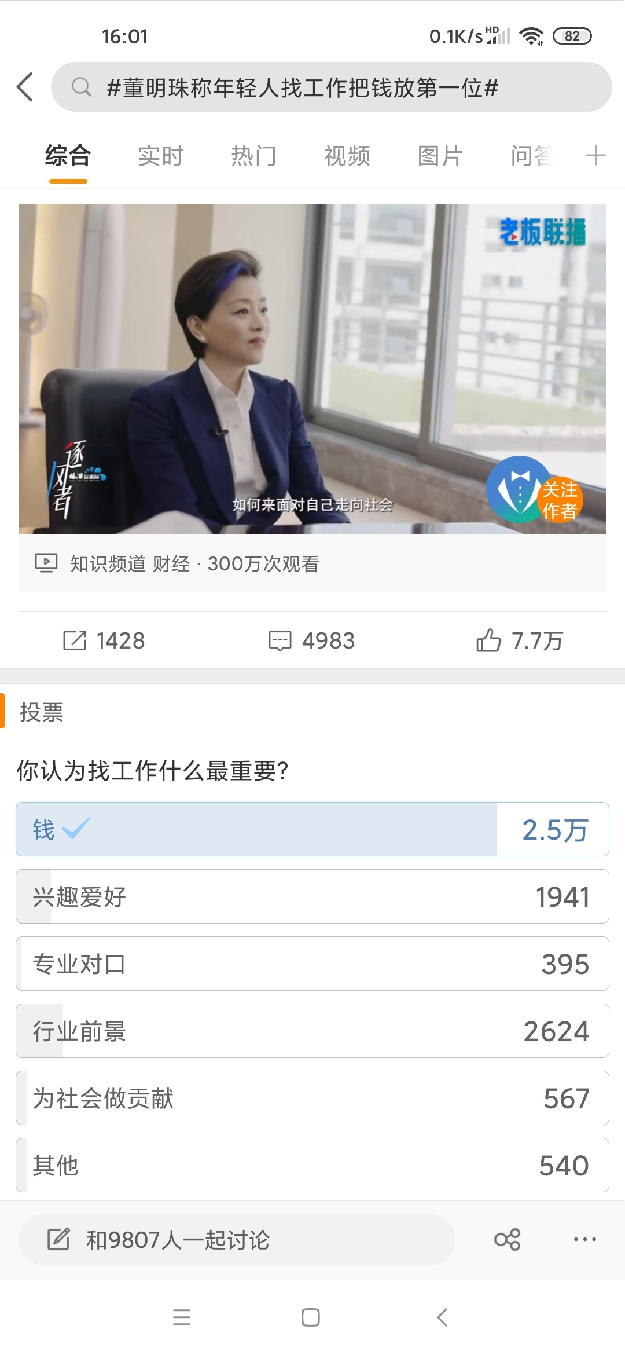The image size is (625, 1355).
Task: Tap the back arrow beside the search bar
Action: [25, 87]
